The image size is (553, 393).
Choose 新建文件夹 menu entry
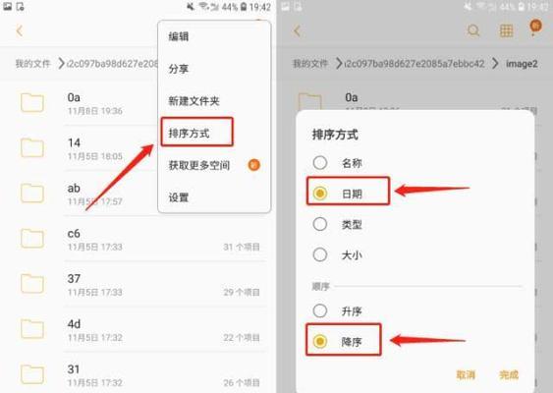[x=194, y=101]
